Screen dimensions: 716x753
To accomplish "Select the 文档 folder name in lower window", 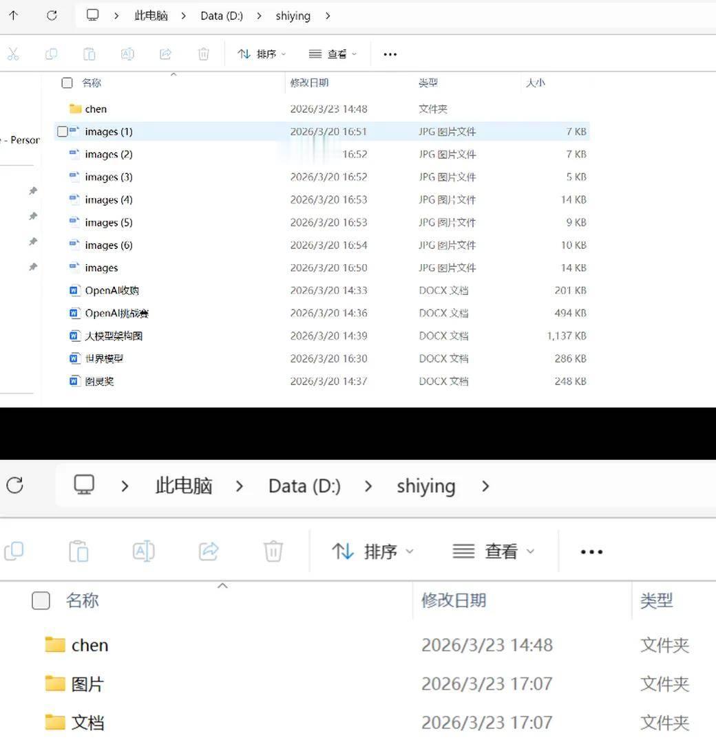I will point(87,722).
